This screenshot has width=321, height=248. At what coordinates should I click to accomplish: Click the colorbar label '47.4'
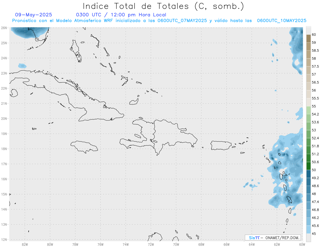click(315, 202)
